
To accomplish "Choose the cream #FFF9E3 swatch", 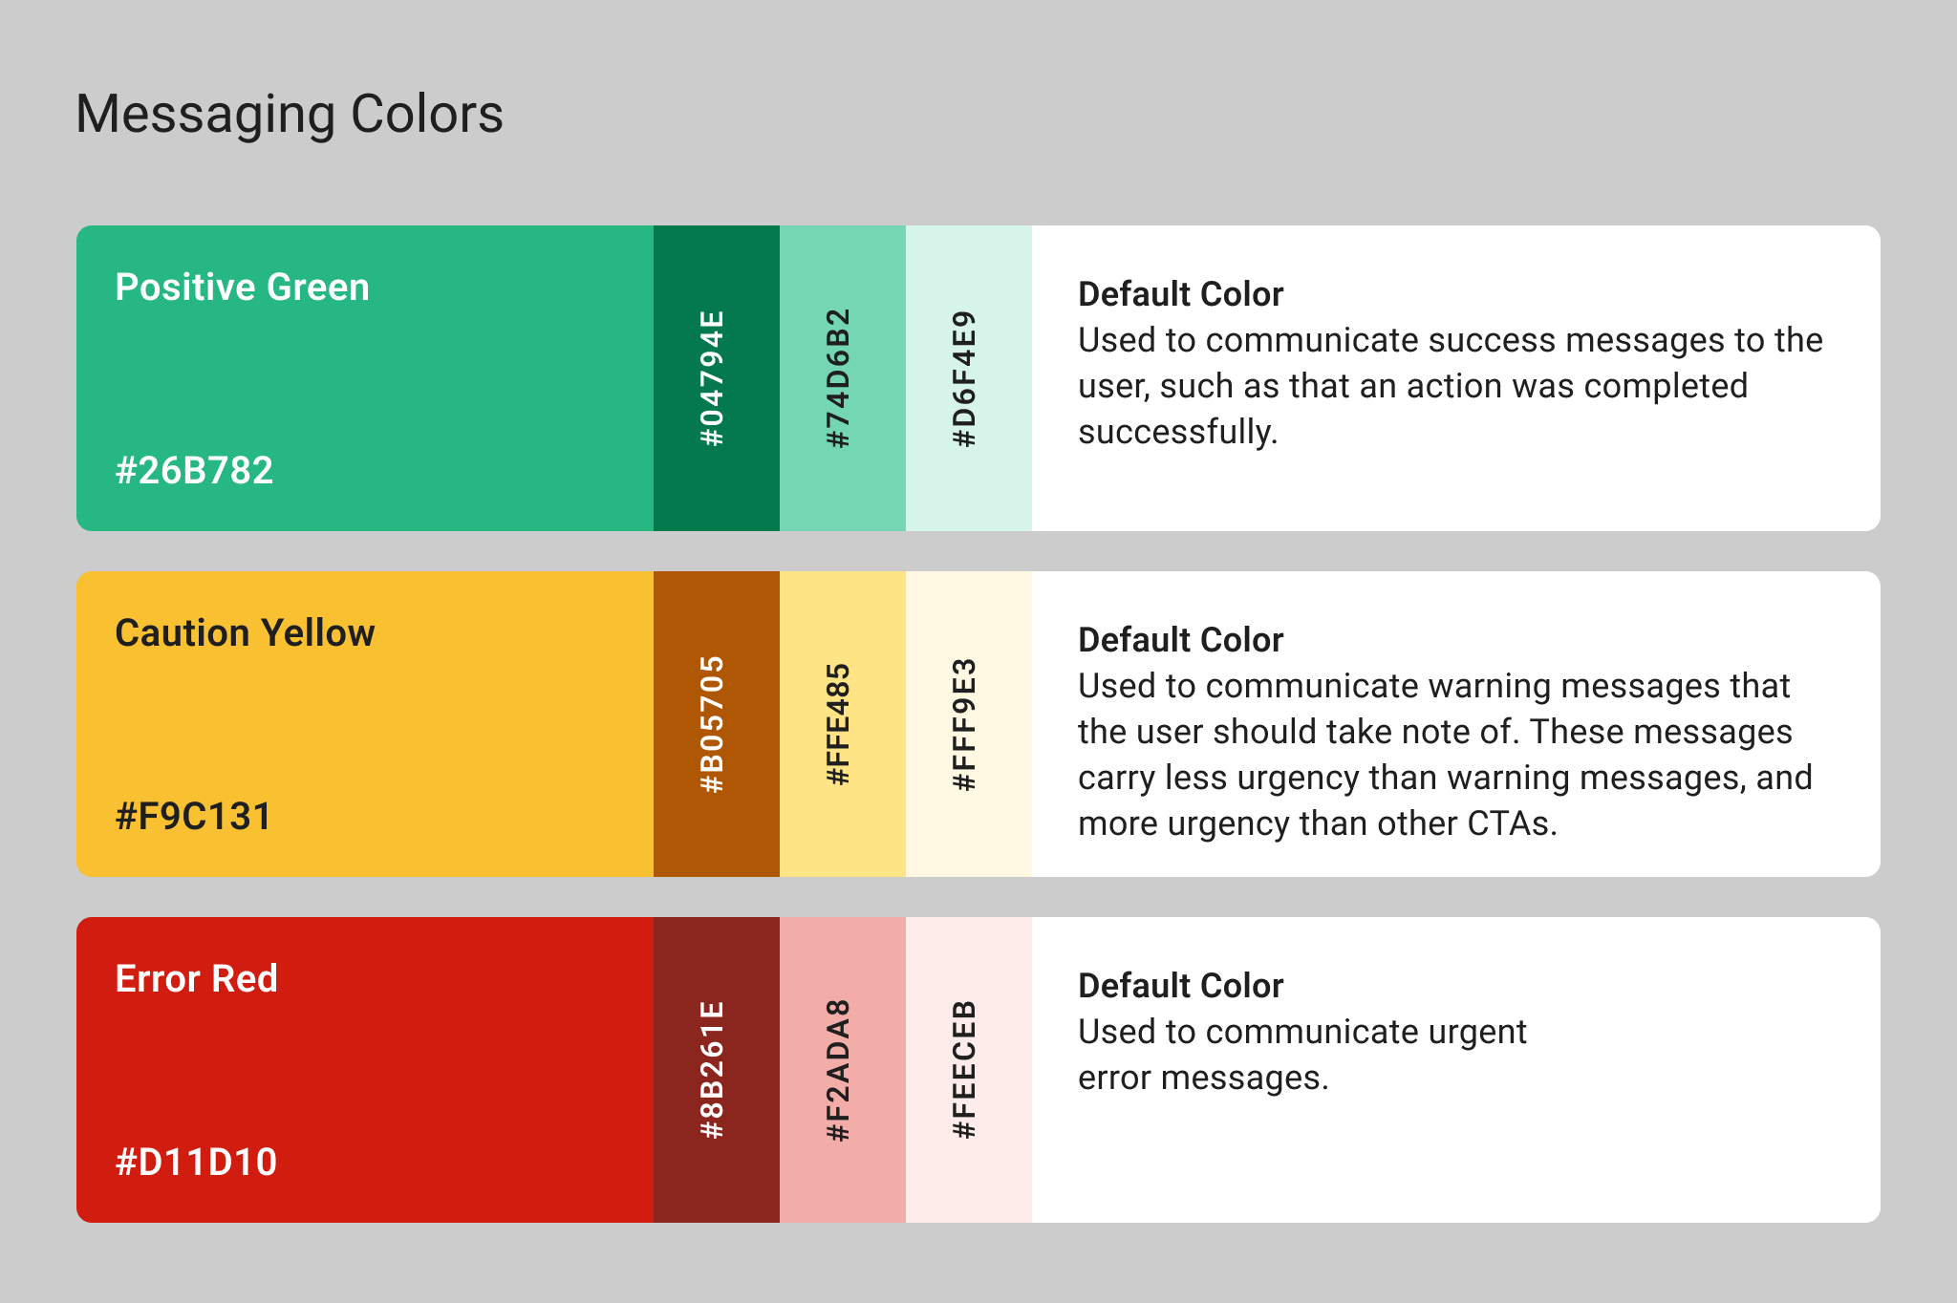I will [x=968, y=724].
